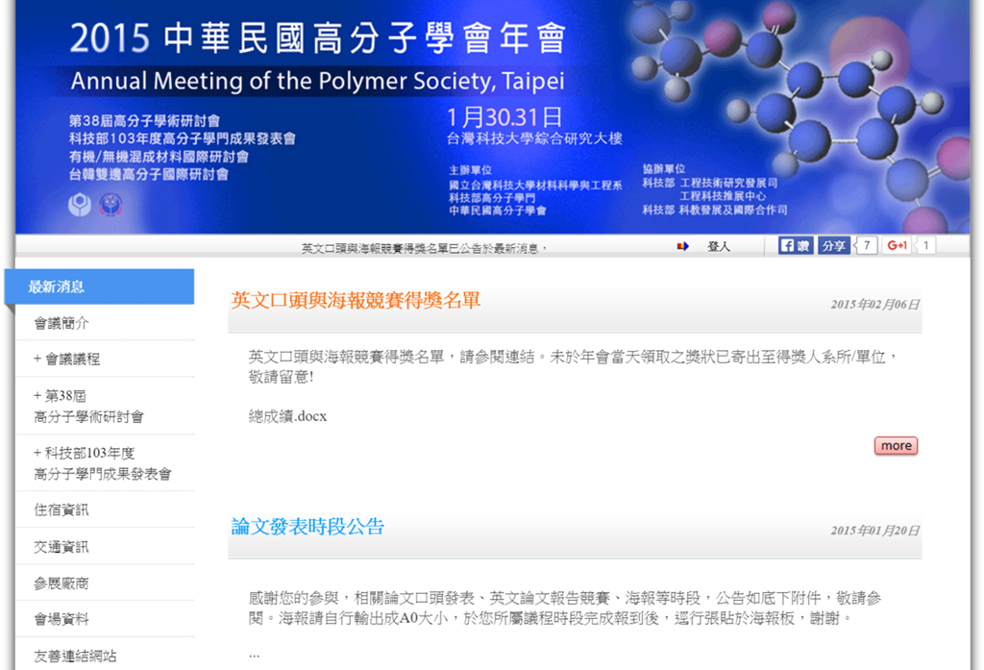The image size is (984, 670).
Task: Expand the + 第38屆高分子學術研討會 menu
Action: click(88, 406)
